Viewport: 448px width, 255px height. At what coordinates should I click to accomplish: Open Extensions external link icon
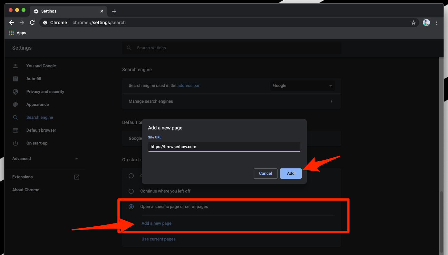[77, 177]
